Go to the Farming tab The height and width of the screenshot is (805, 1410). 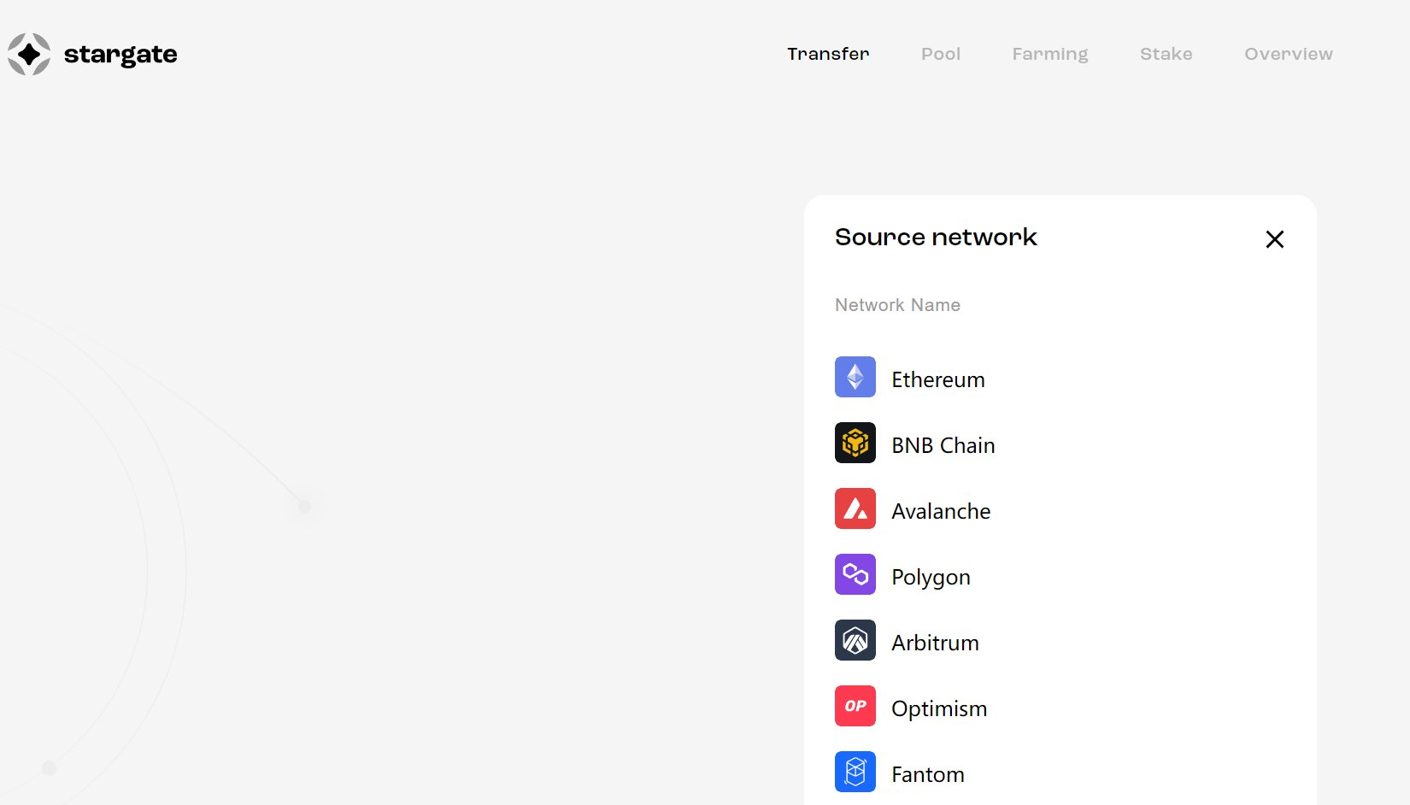pyautogui.click(x=1050, y=54)
